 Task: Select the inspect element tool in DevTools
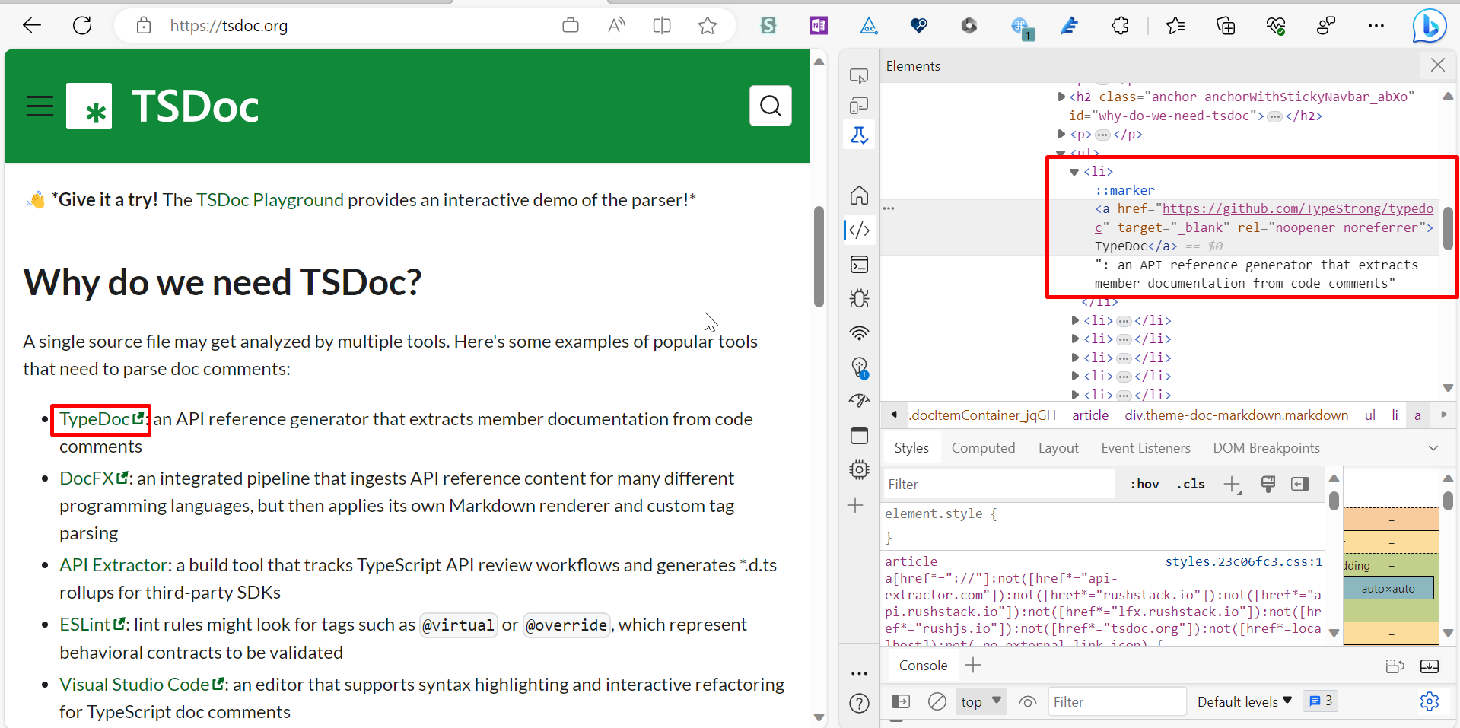click(x=859, y=75)
